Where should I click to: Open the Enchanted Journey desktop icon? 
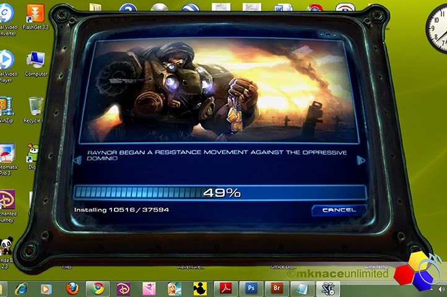click(7, 206)
